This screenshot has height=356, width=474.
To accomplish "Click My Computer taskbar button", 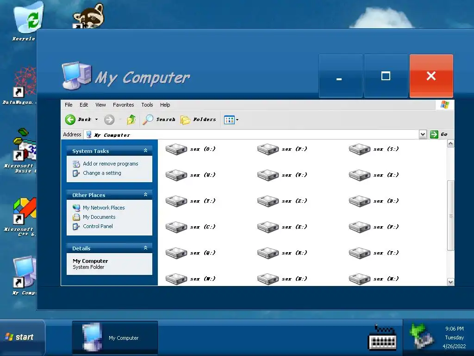I will point(115,337).
